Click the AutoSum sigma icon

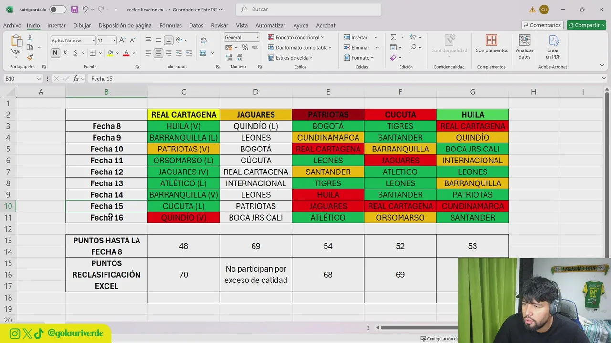pyautogui.click(x=393, y=37)
